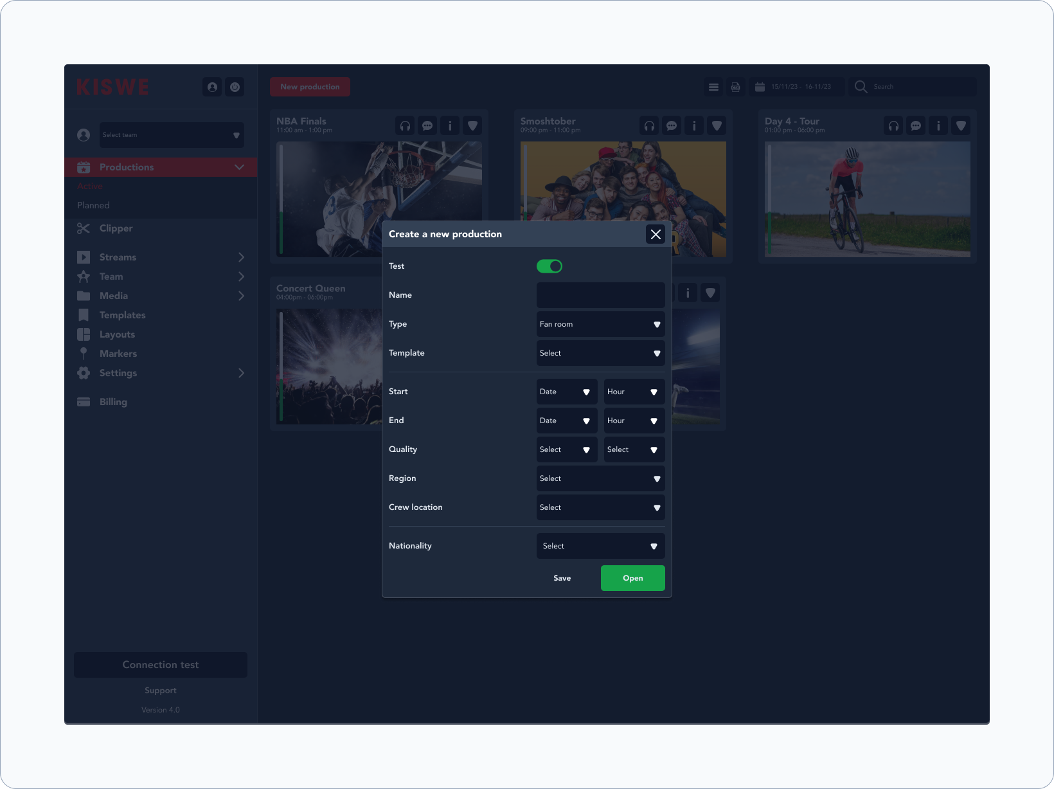
Task: Open headphones icon on Smoshtober card
Action: 649,126
